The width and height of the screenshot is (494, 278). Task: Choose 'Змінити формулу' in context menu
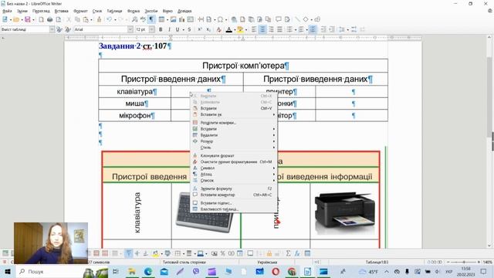pyautogui.click(x=234, y=188)
